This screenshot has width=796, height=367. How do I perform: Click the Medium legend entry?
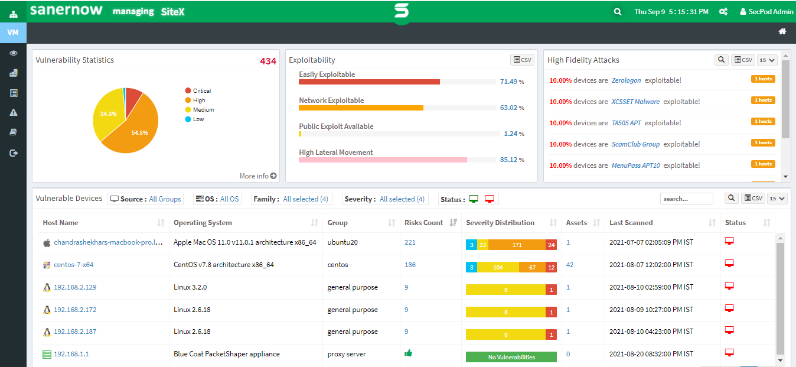(x=200, y=109)
